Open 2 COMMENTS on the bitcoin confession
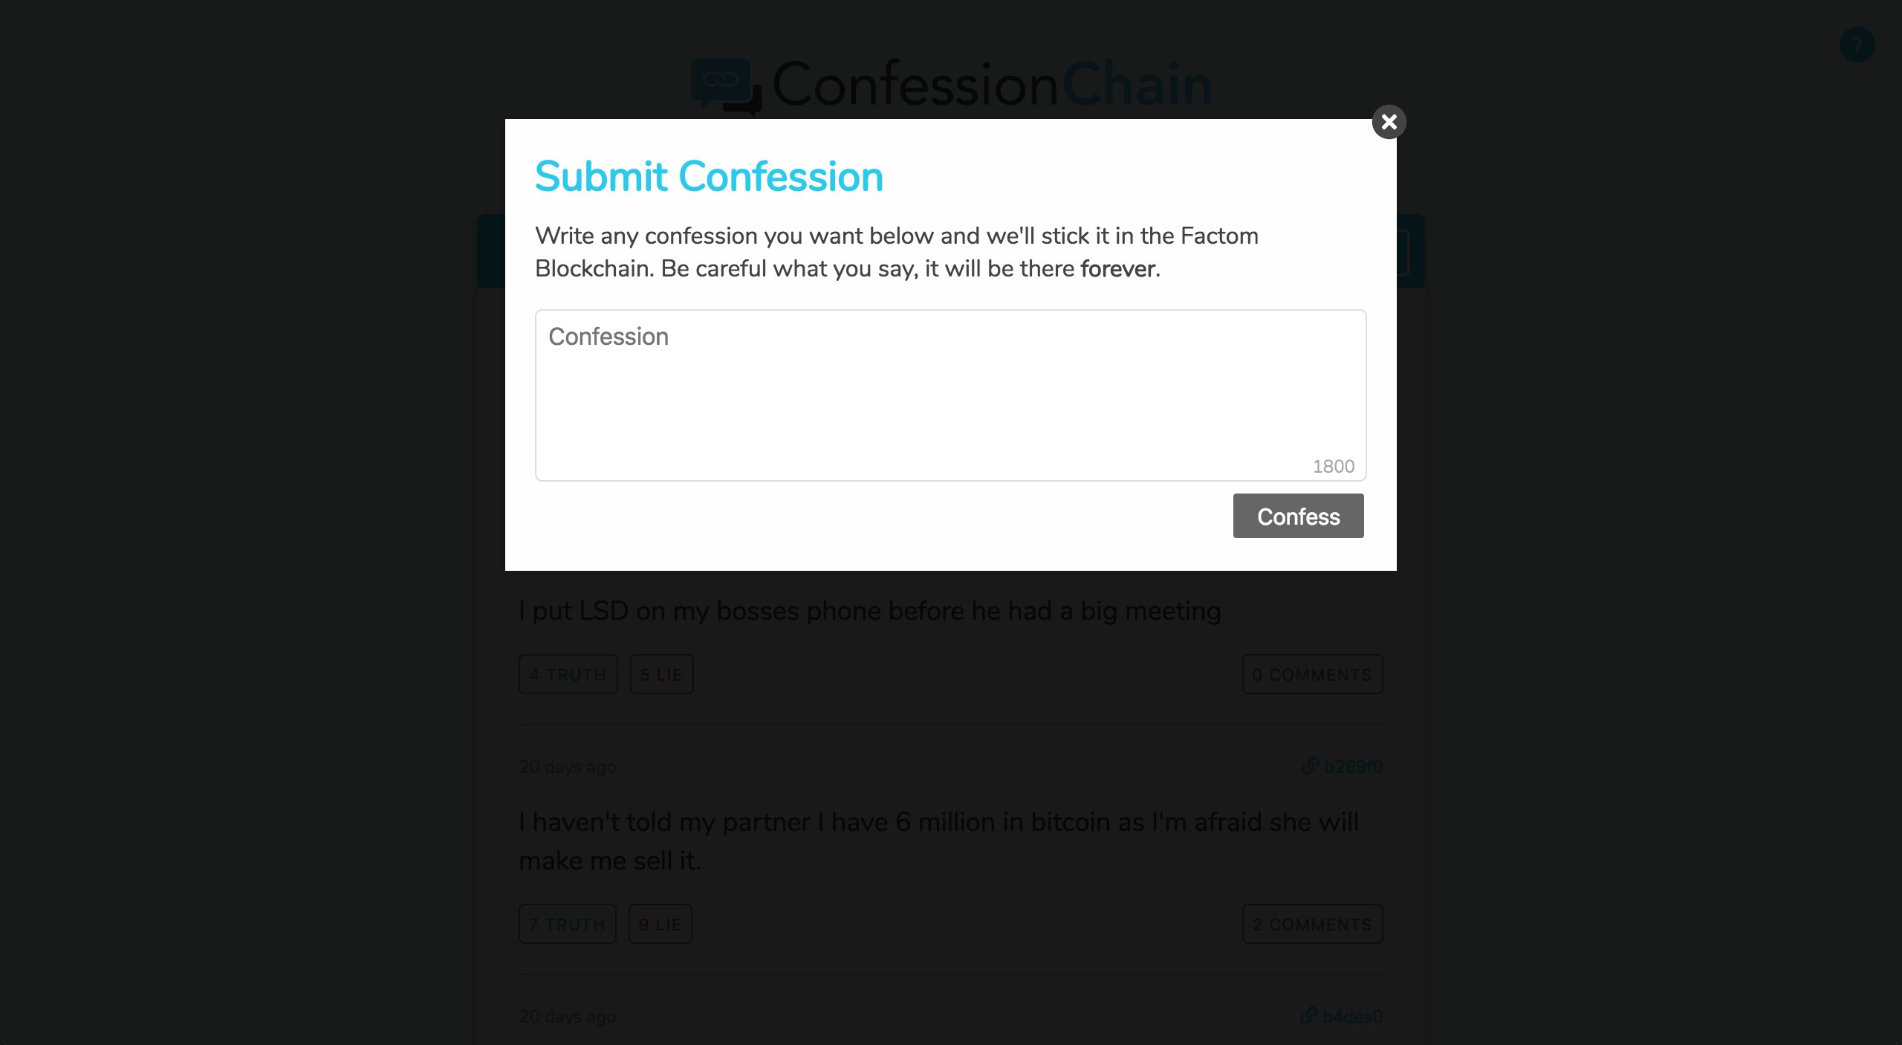1902x1045 pixels. (x=1312, y=924)
